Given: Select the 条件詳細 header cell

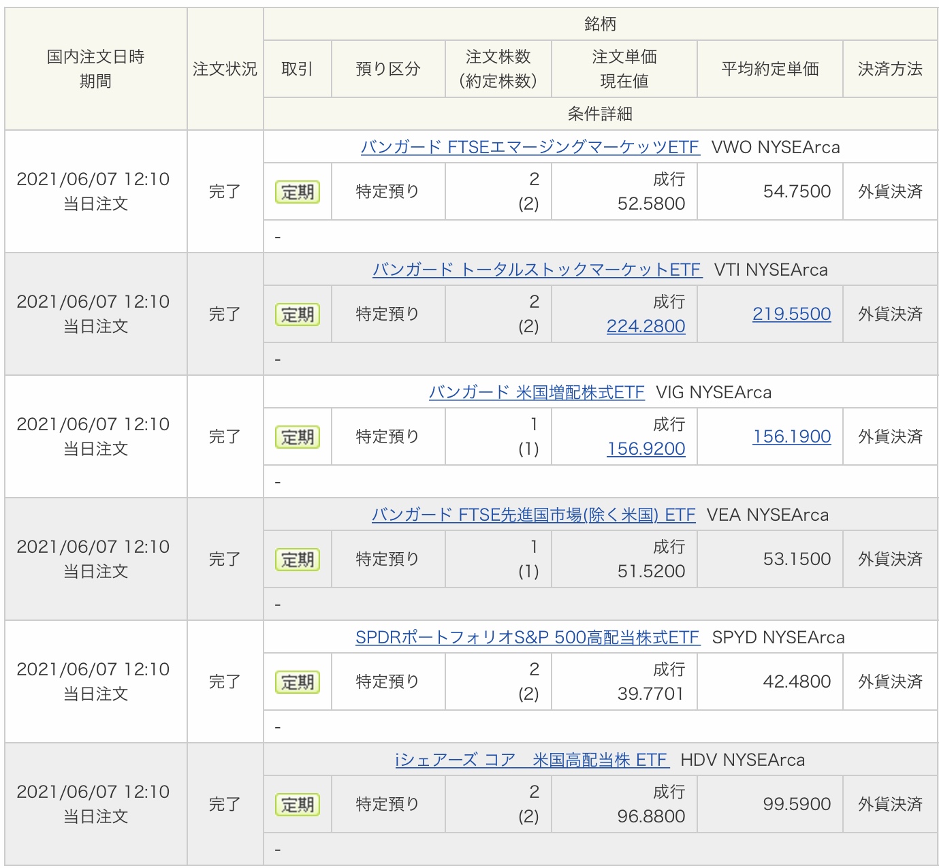Looking at the screenshot, I should click(601, 114).
